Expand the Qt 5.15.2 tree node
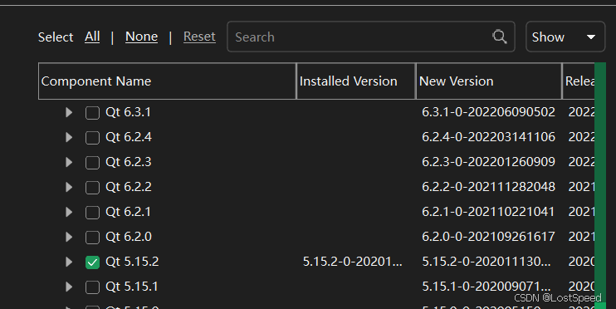Image resolution: width=616 pixels, height=309 pixels. click(x=69, y=262)
